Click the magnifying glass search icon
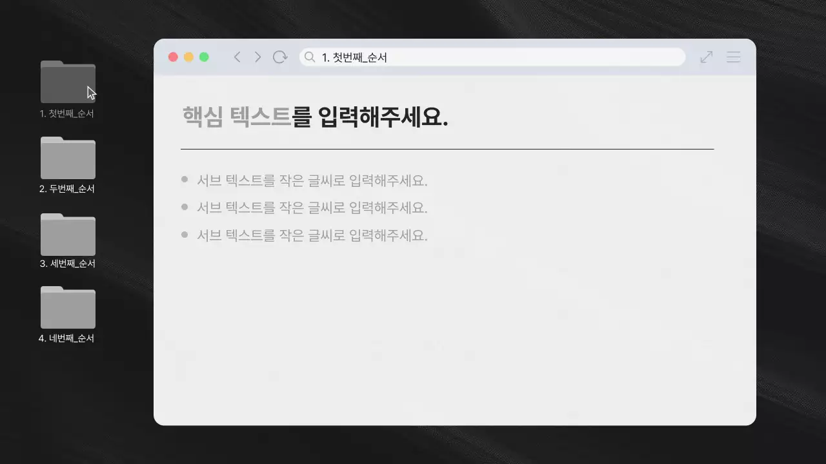This screenshot has height=464, width=826. coord(310,57)
